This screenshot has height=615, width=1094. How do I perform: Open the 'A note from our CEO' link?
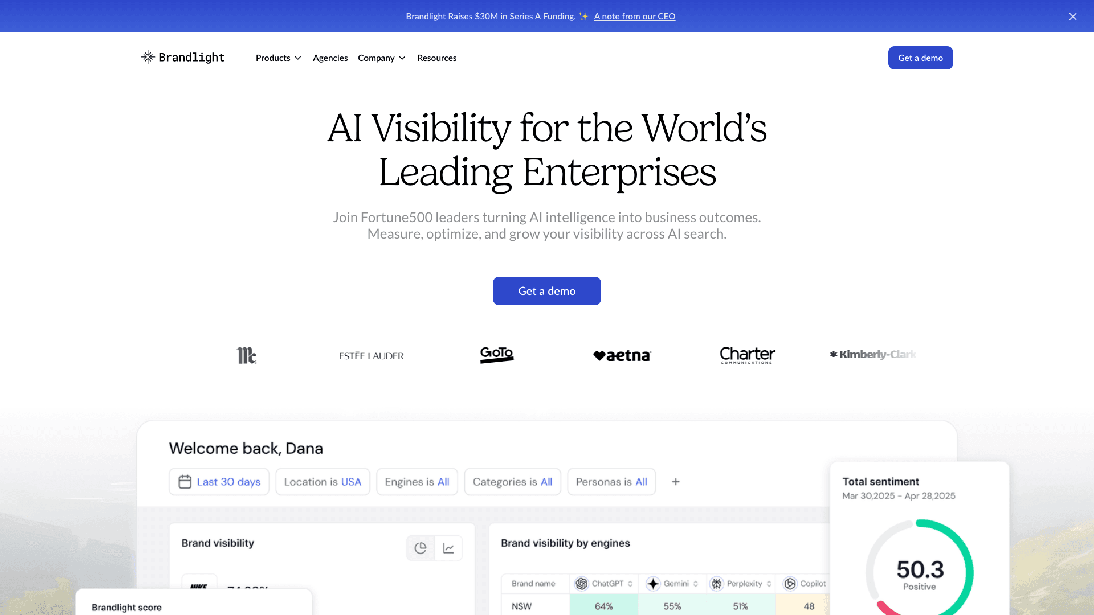point(635,16)
